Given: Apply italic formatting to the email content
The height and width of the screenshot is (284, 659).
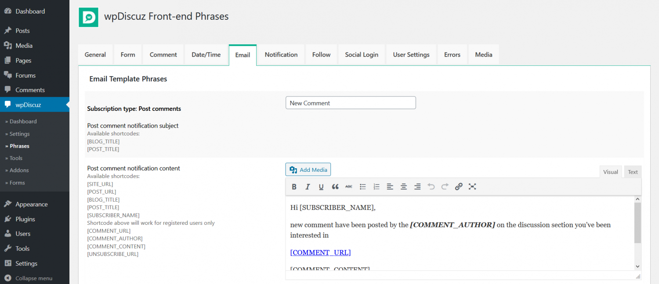Looking at the screenshot, I should pos(308,186).
